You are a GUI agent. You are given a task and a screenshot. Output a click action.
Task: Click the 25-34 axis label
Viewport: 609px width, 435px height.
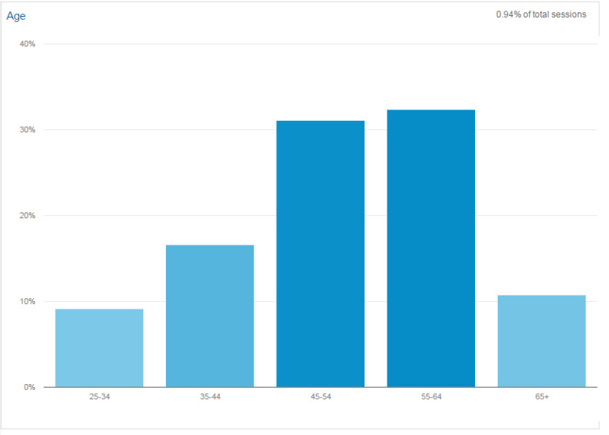[x=100, y=396]
